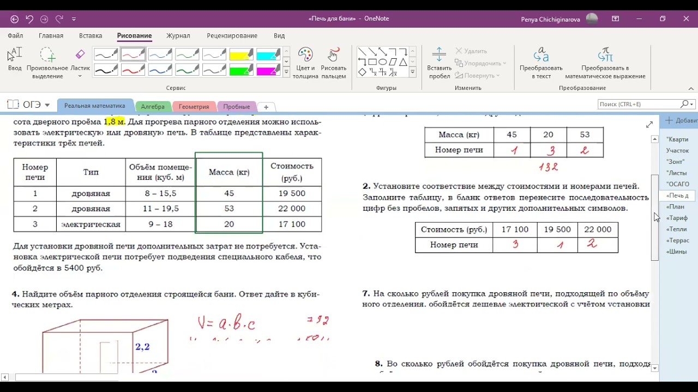The width and height of the screenshot is (698, 392).
Task: Open the «Тариф page in the list
Action: pos(677,218)
